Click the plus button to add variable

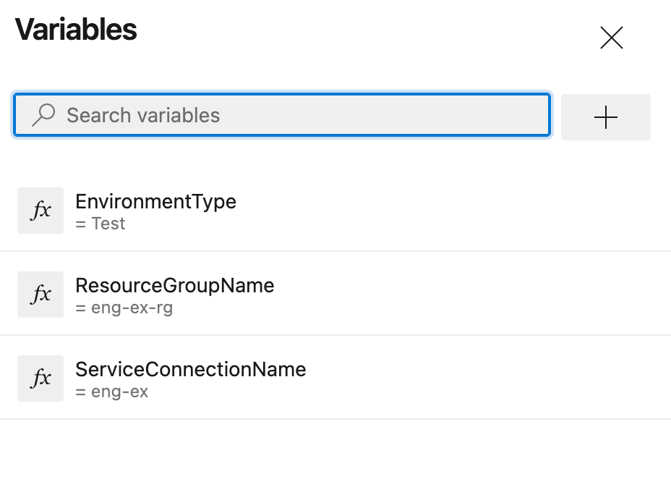[605, 117]
